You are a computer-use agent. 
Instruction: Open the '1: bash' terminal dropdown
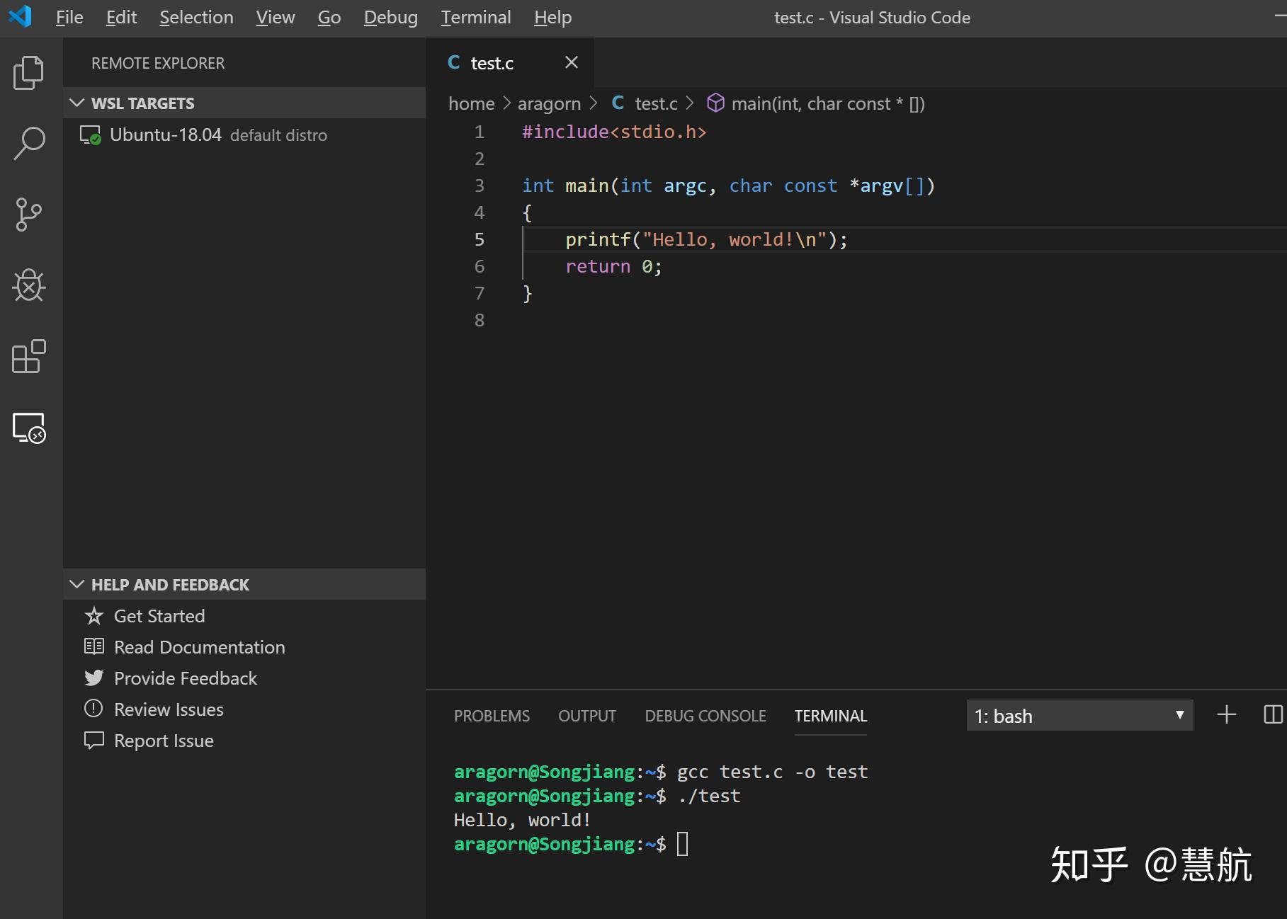[x=1079, y=716]
